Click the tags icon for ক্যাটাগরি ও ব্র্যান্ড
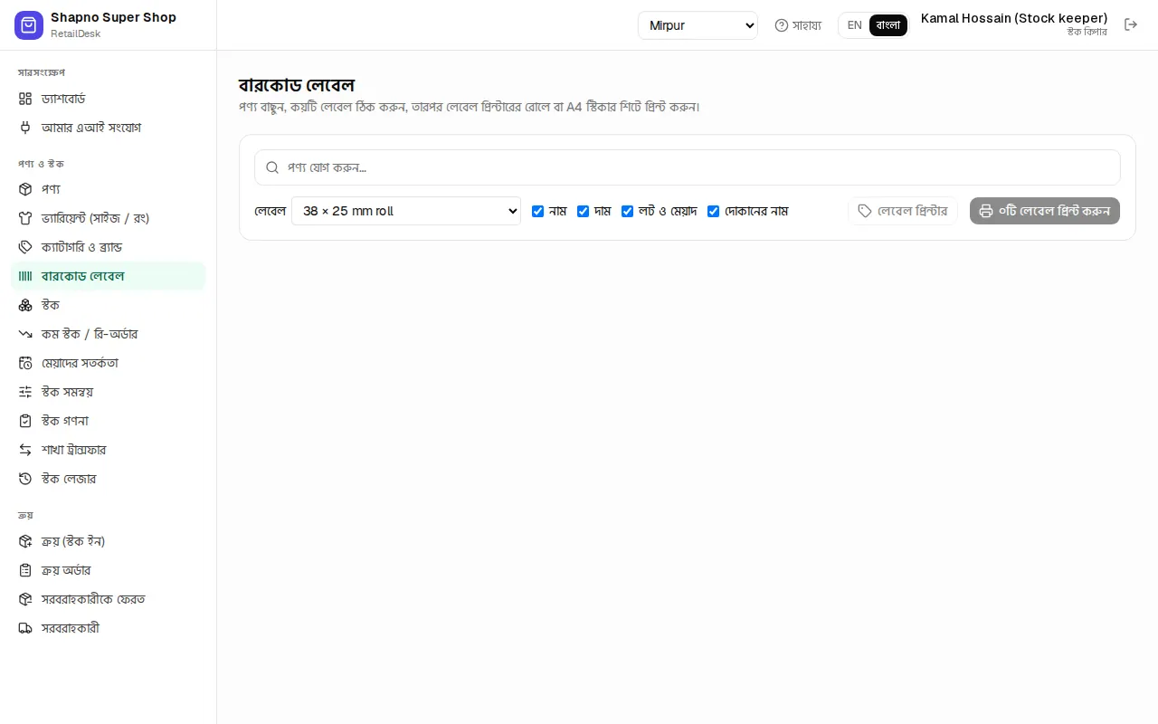1158x724 pixels. pos(25,247)
